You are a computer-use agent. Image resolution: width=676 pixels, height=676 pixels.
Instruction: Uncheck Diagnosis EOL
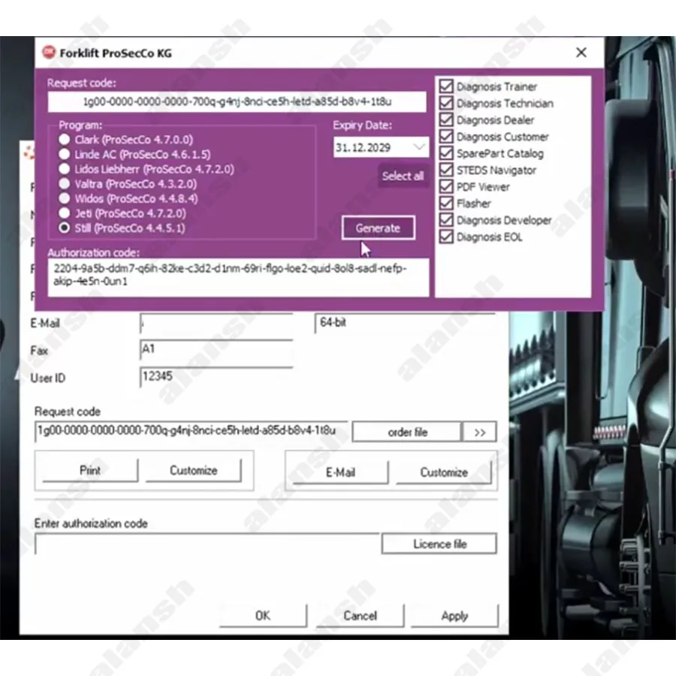(446, 237)
